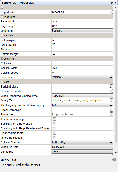Screen dimensions: 118x172
Task: Open the Filter Expression ellipsis button
Action: click(111, 110)
